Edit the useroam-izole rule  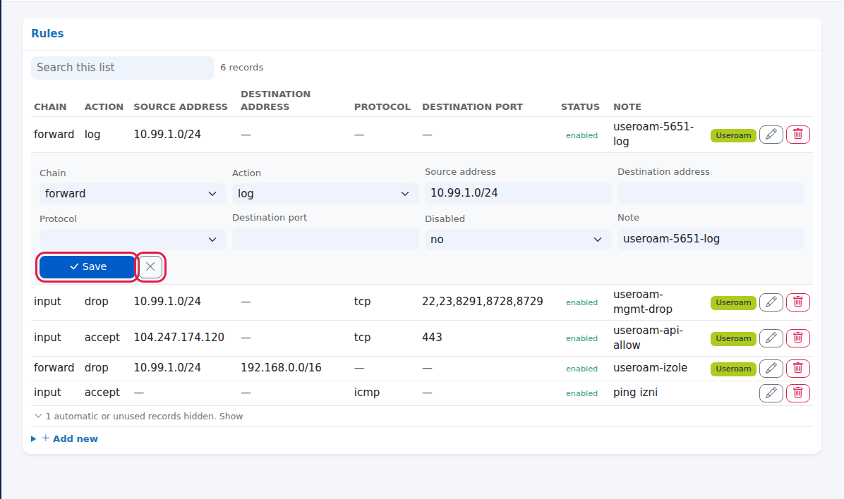coord(771,369)
